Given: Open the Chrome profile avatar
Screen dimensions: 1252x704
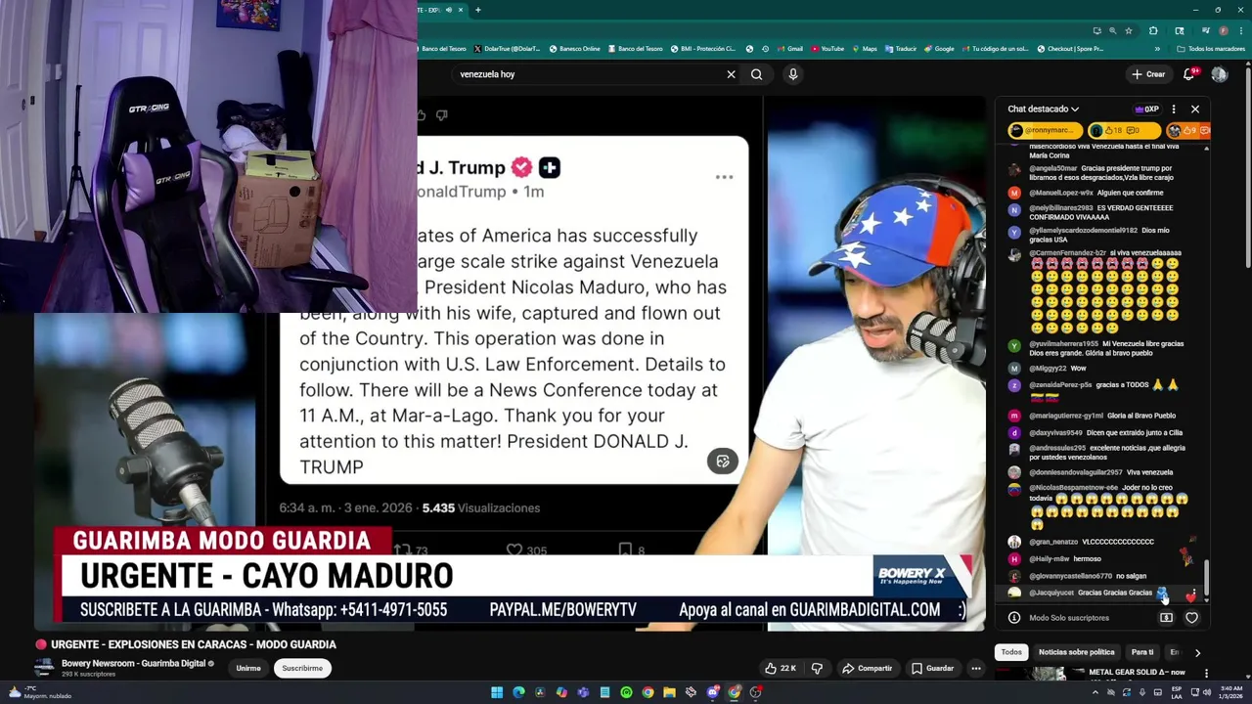Looking at the screenshot, I should click(1223, 30).
